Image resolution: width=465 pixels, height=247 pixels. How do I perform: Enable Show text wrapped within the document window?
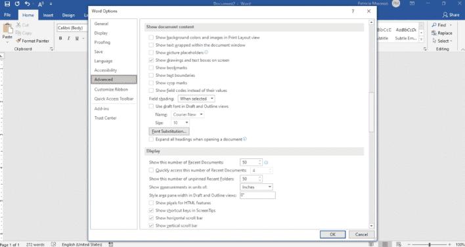151,45
